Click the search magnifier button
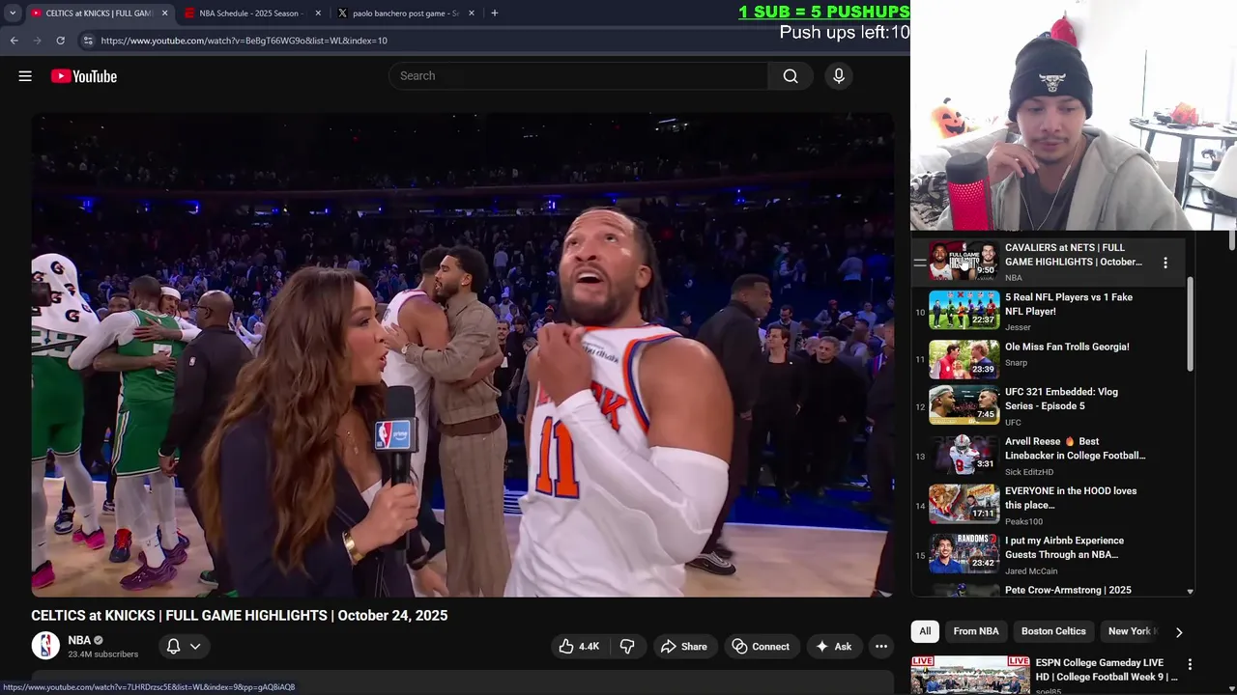Image resolution: width=1237 pixels, height=695 pixels. coord(791,76)
